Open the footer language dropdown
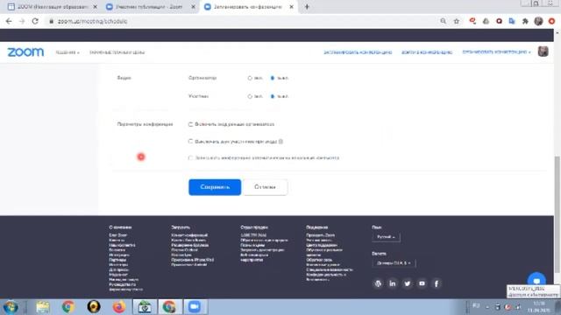 [x=386, y=237]
